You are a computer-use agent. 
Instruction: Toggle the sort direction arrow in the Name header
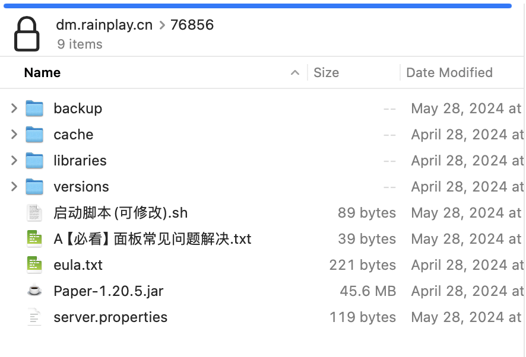pyautogui.click(x=295, y=72)
